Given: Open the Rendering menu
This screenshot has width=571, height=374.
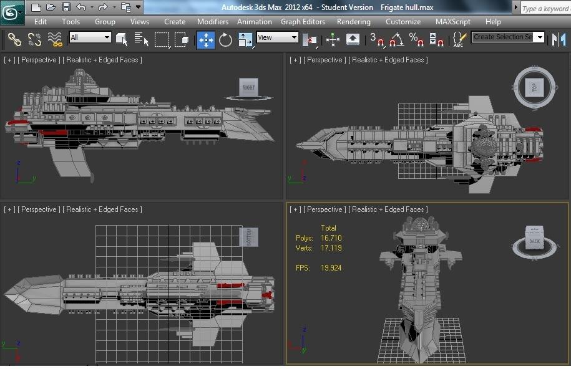Looking at the screenshot, I should click(354, 21).
